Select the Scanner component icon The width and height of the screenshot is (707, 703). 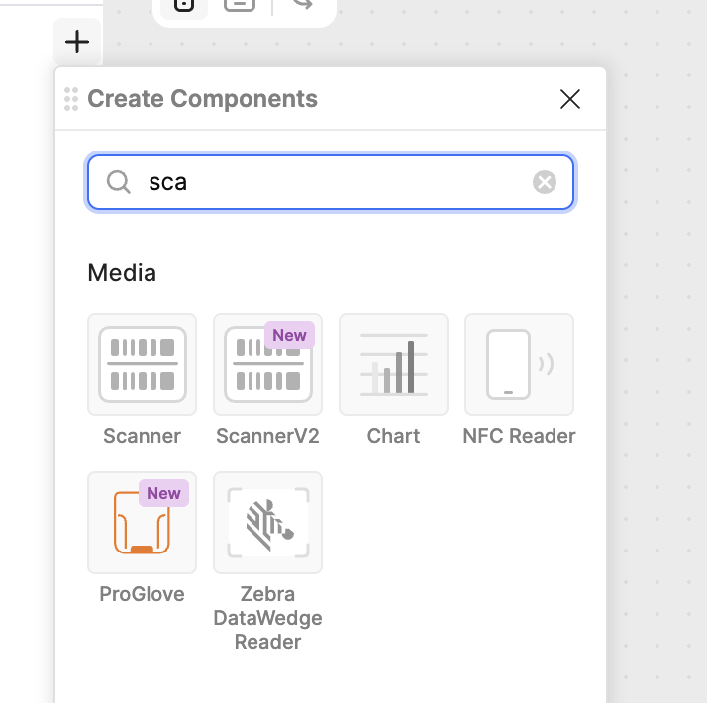coord(143,364)
